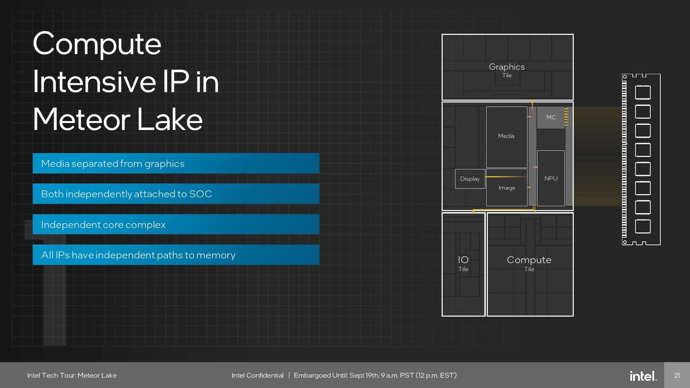Select the NPU block

pos(551,178)
